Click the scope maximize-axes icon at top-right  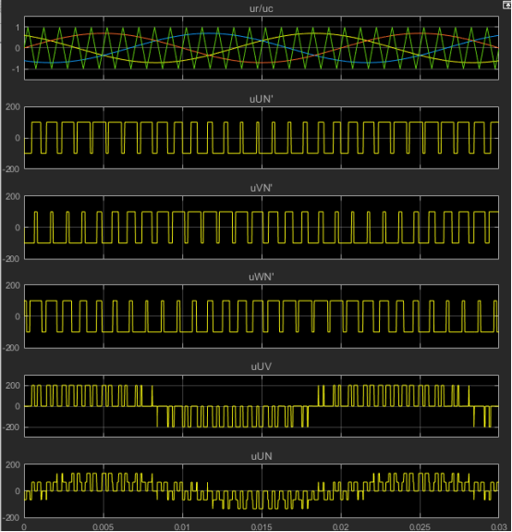(507, 5)
